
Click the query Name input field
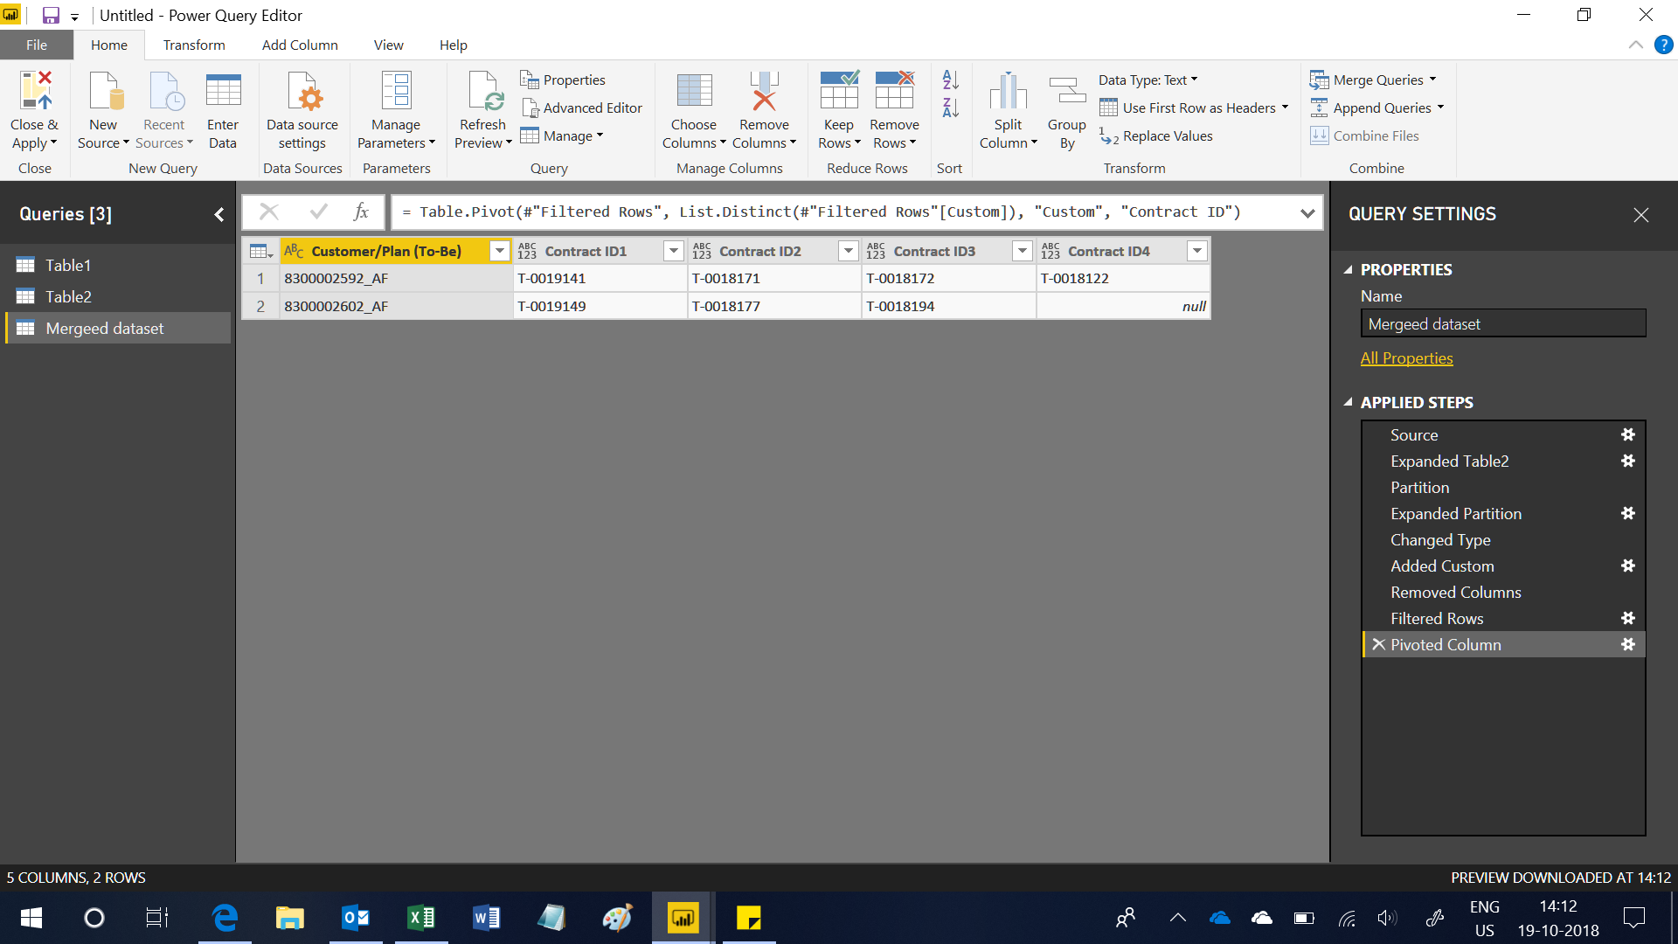point(1502,323)
